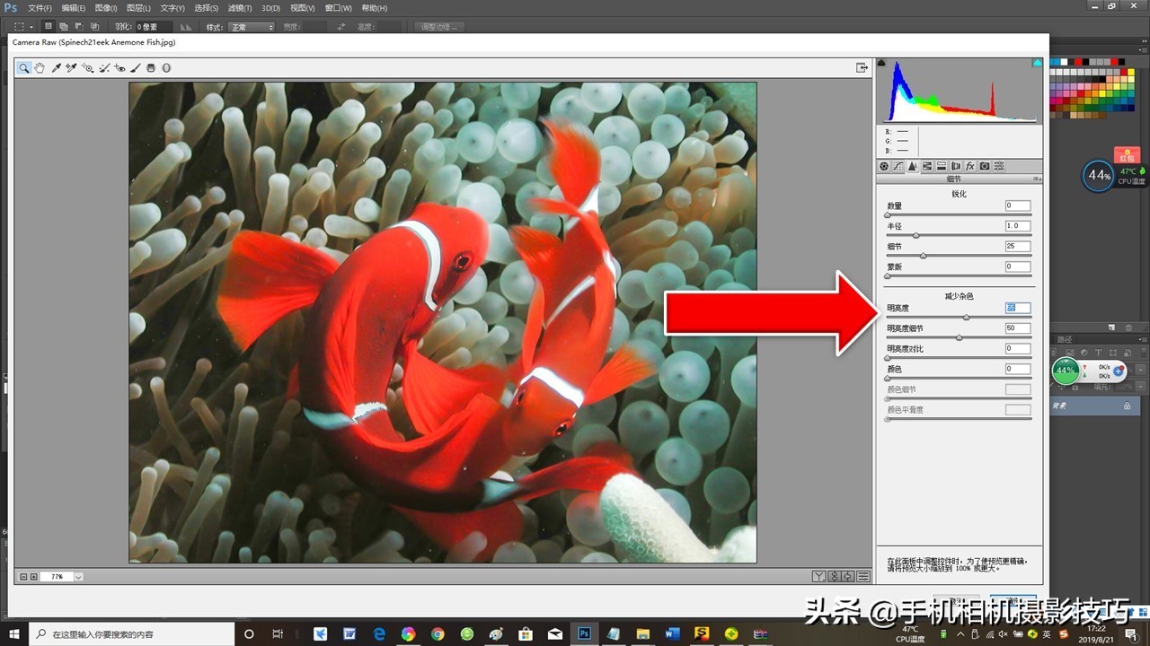Open the zoom level dropdown showing 77%
This screenshot has width=1150, height=646.
coord(79,577)
